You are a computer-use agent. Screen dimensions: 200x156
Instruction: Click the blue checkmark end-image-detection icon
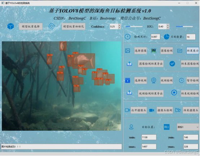click(x=172, y=64)
